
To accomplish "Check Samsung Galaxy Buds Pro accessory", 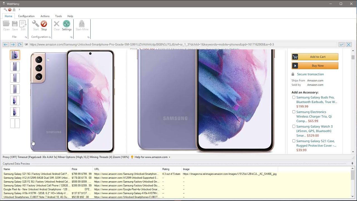I will click(x=294, y=97).
